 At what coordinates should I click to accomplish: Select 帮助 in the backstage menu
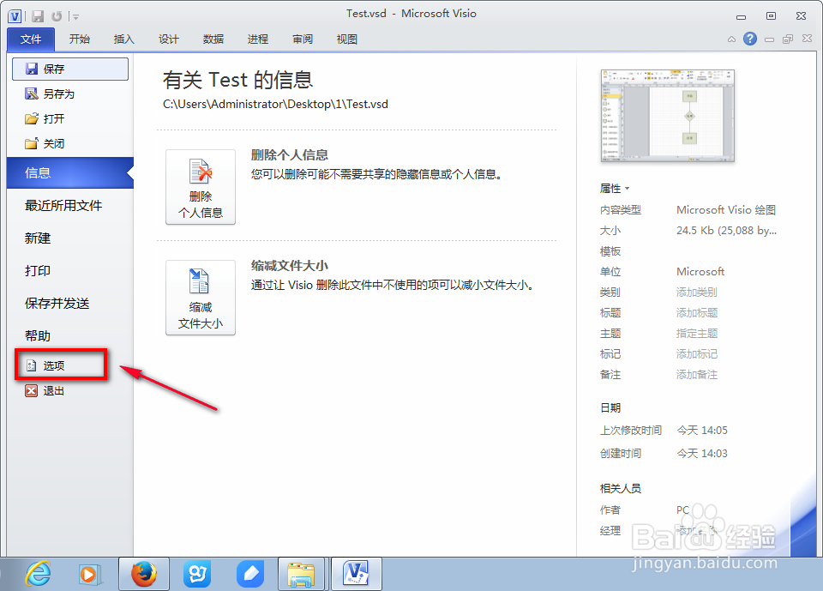[70, 335]
